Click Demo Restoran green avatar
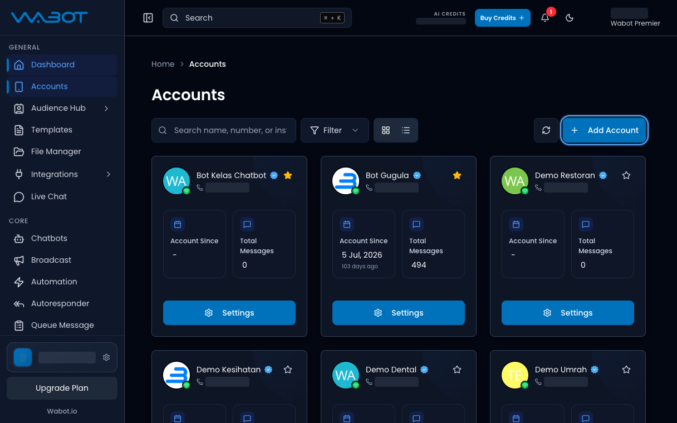677x423 pixels. [515, 181]
